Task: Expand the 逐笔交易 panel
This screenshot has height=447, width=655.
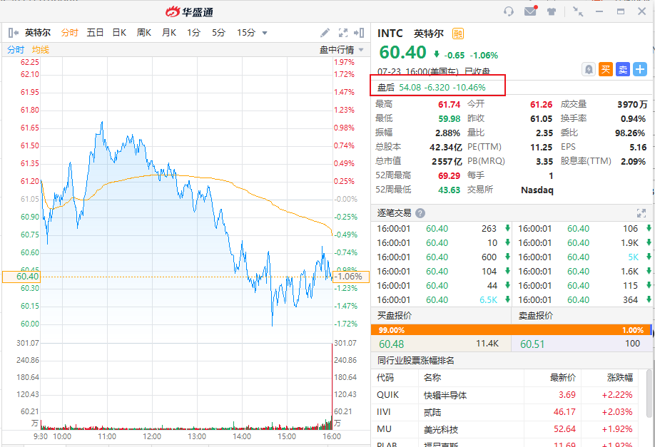Action: pyautogui.click(x=641, y=213)
